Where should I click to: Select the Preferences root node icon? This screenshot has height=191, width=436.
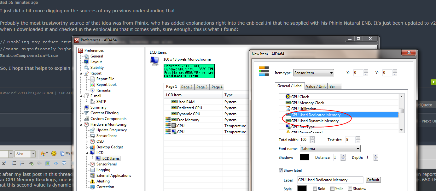[x=81, y=51]
